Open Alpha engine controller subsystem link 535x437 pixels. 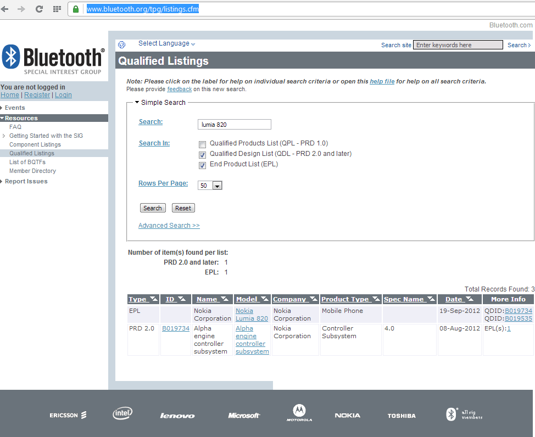click(x=252, y=340)
